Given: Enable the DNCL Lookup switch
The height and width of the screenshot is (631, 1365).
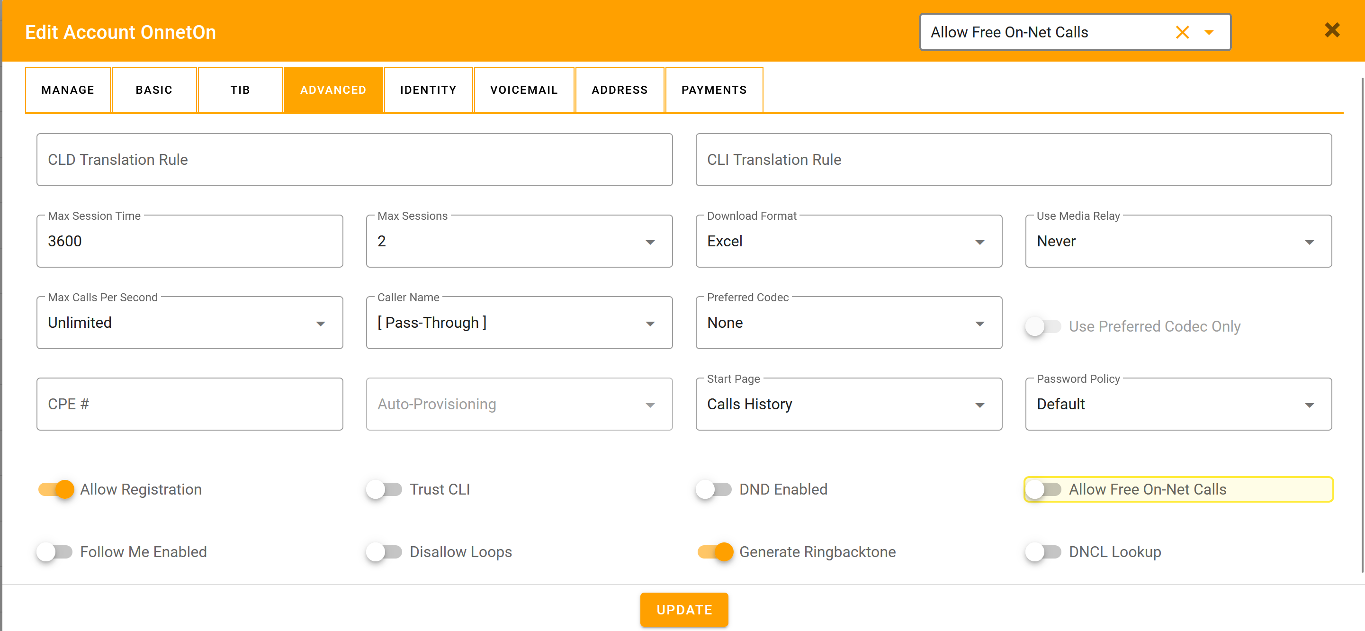Looking at the screenshot, I should (1043, 551).
